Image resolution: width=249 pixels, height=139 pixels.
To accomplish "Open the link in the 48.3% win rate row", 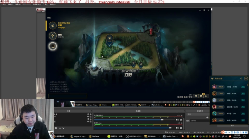I will tap(243, 120).
